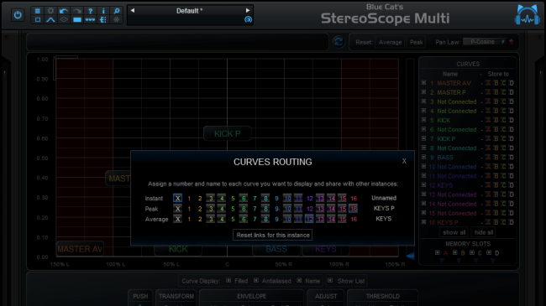Open the main menu list icon
The height and width of the screenshot is (306, 546).
pos(38,11)
